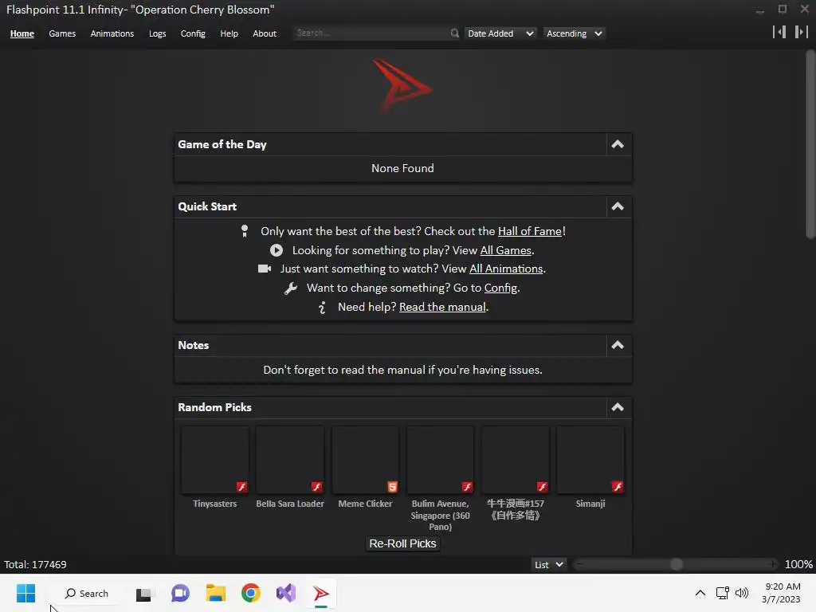Image resolution: width=816 pixels, height=612 pixels.
Task: Open the Help tab
Action: [x=229, y=33]
